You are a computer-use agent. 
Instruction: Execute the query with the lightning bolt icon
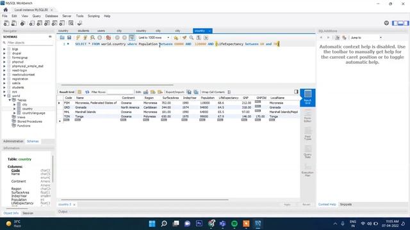78,38
